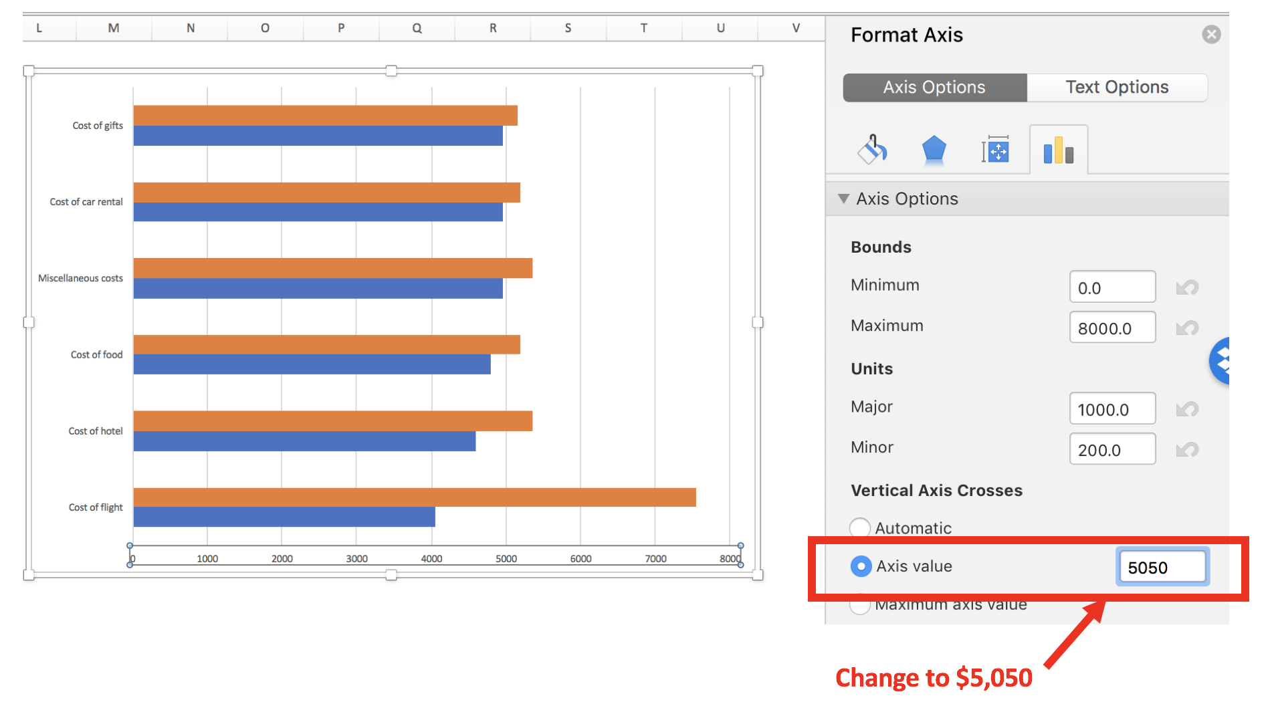Select column header T
Image resolution: width=1272 pixels, height=718 pixels.
[644, 28]
